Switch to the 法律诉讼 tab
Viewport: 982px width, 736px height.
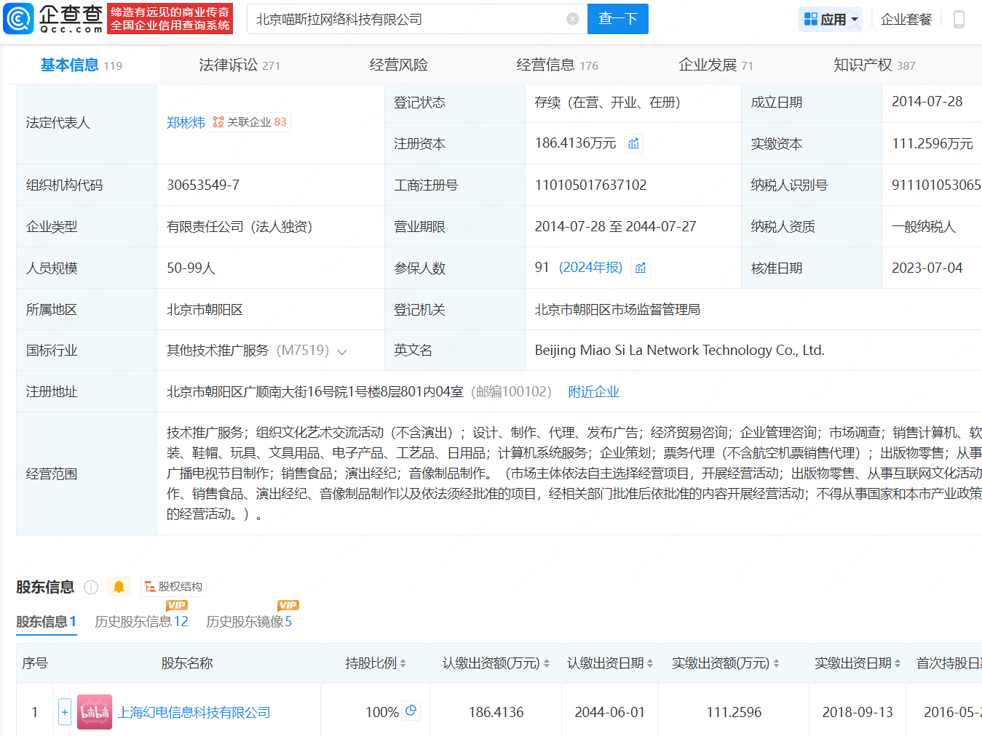click(x=239, y=65)
